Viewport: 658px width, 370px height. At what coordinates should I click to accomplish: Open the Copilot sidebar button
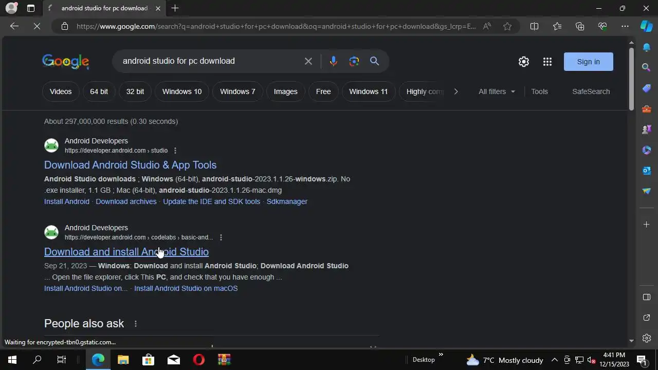click(647, 26)
